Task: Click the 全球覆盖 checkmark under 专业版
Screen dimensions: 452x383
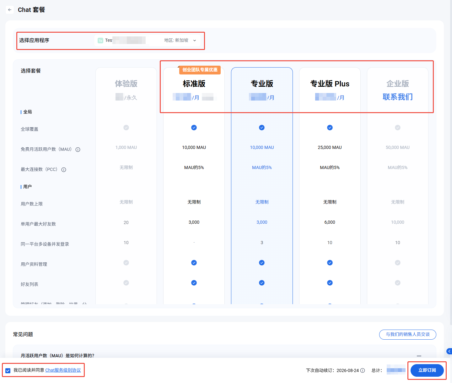Action: pos(262,128)
